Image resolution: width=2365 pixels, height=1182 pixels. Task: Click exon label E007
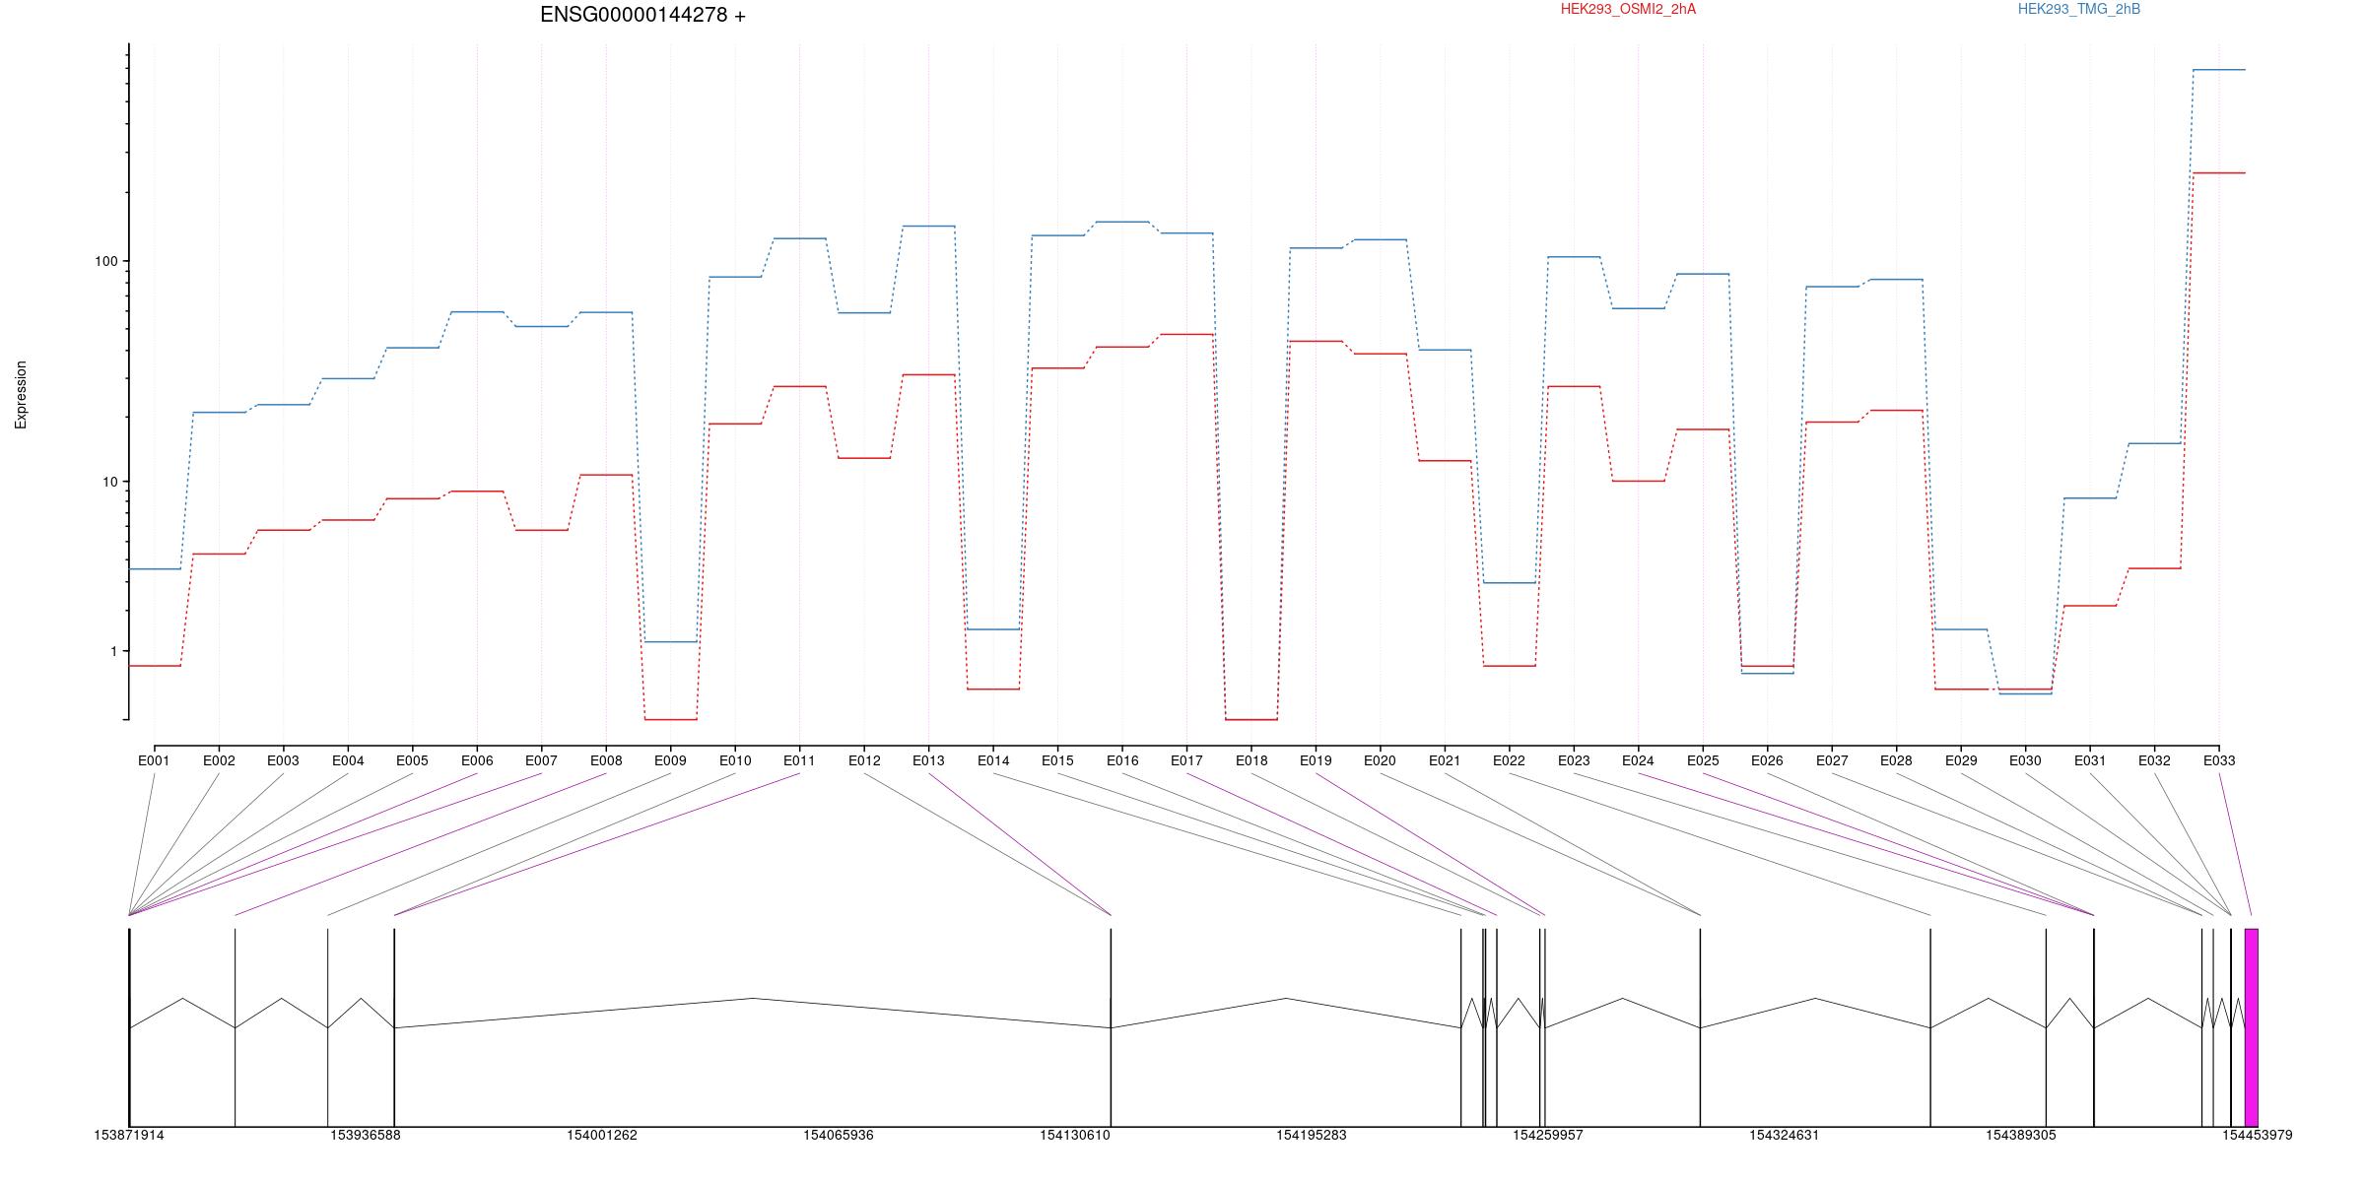[x=541, y=760]
